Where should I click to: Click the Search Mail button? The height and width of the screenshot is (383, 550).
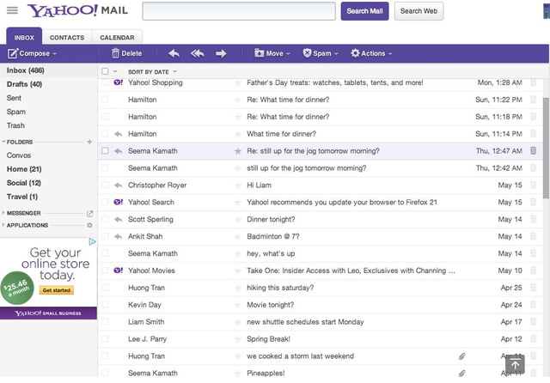[x=364, y=11]
